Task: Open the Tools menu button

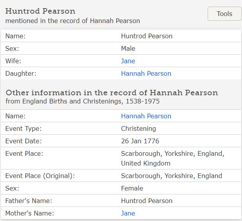Action: pyautogui.click(x=224, y=14)
